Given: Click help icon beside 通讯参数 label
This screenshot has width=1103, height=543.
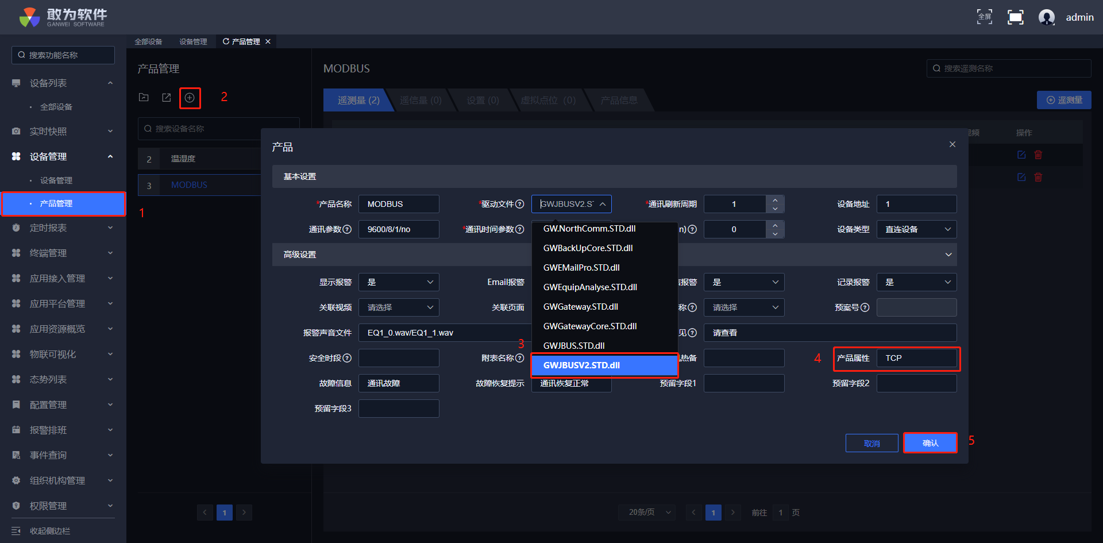Looking at the screenshot, I should click(347, 229).
